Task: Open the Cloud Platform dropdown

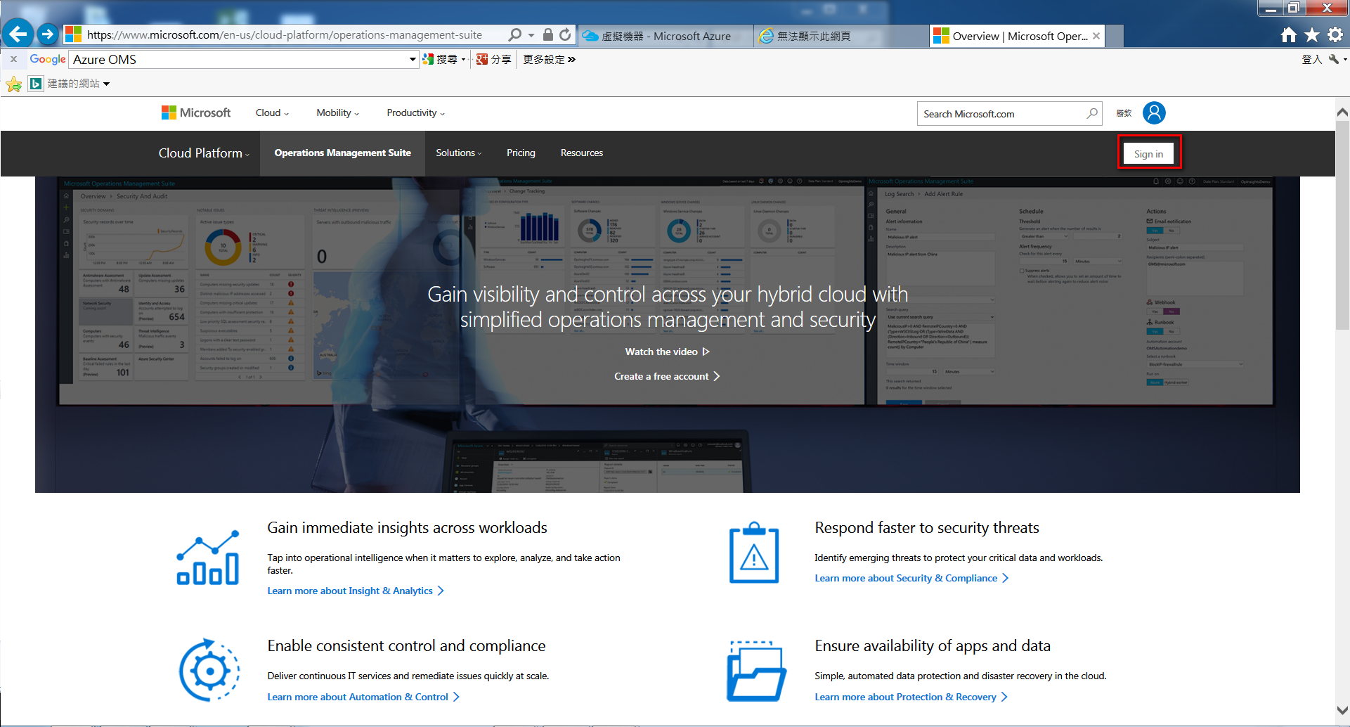Action: (x=203, y=153)
